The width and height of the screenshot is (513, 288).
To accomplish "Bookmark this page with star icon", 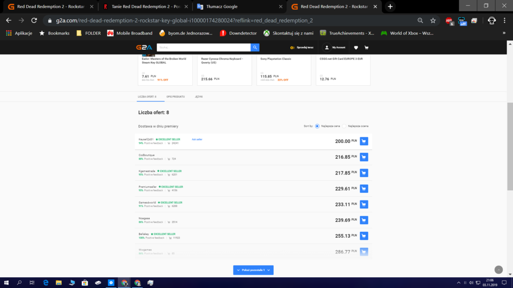I will [433, 20].
